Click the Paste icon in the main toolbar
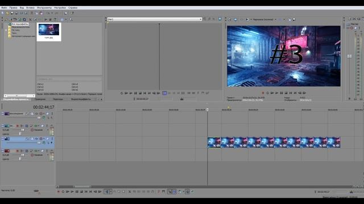The height and width of the screenshot is (204, 364). (42, 13)
